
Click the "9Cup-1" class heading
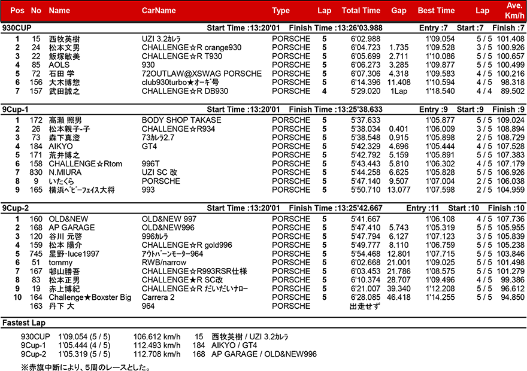(x=15, y=110)
